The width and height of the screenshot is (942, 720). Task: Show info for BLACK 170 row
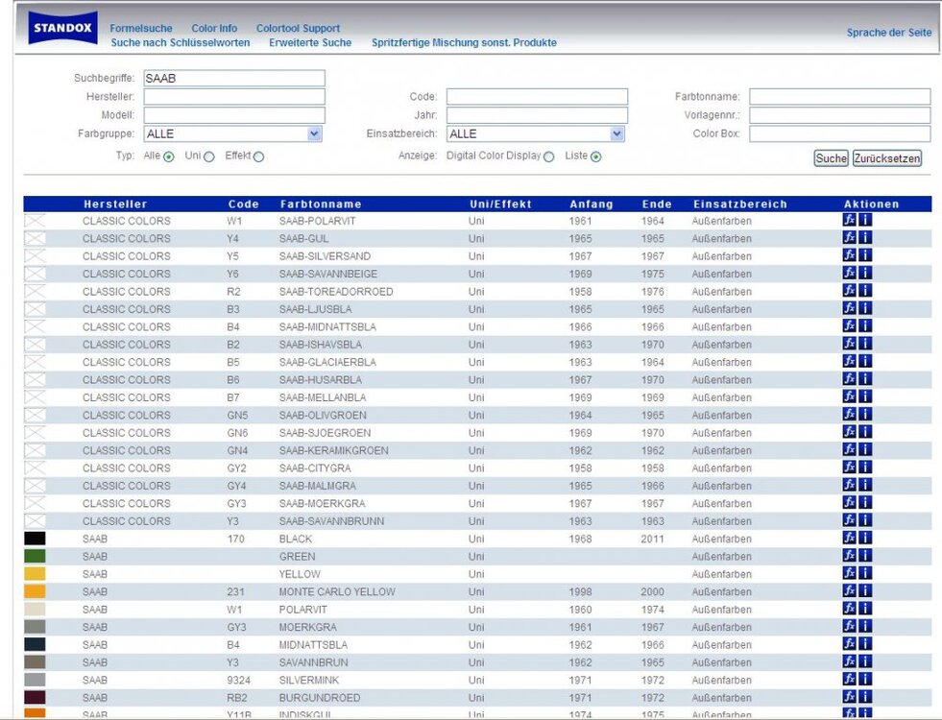coord(864,538)
